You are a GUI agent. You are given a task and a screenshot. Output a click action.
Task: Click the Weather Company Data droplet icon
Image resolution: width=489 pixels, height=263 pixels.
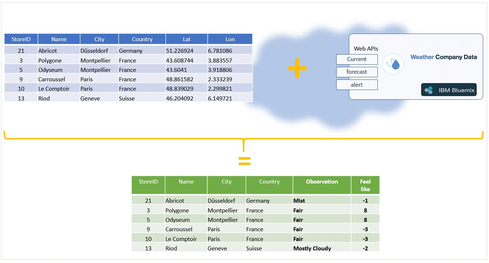pos(393,64)
